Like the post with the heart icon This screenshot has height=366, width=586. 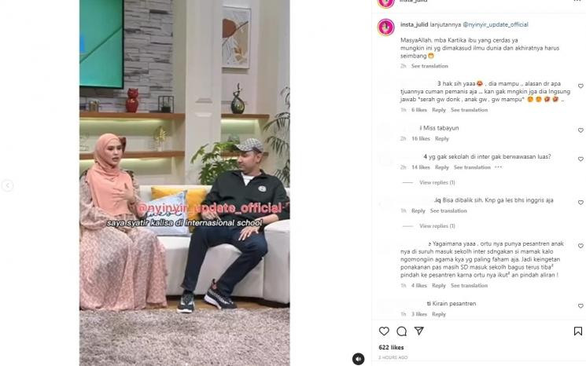pos(384,331)
